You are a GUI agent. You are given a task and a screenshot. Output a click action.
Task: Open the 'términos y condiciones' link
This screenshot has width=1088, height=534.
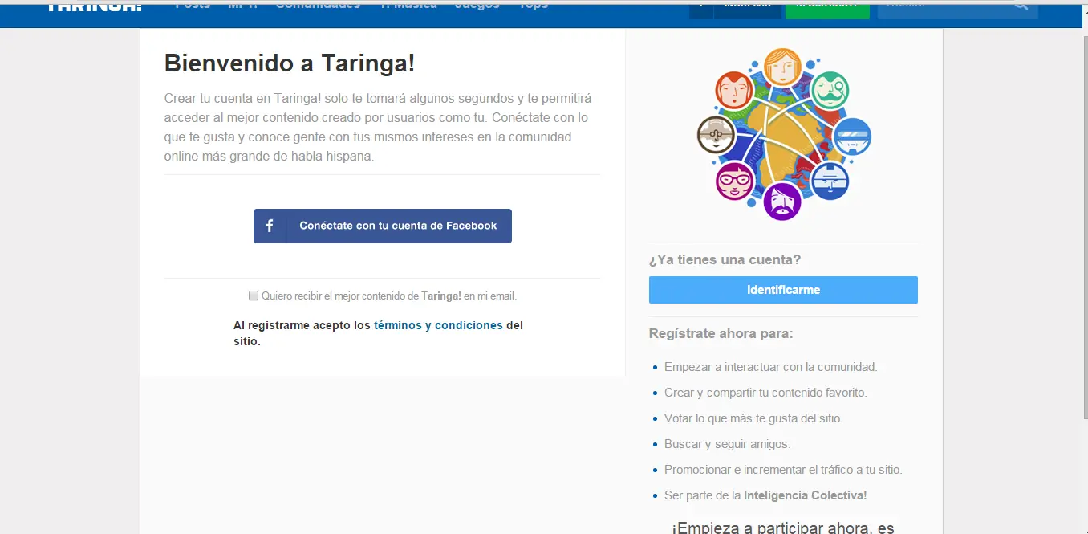(x=438, y=325)
